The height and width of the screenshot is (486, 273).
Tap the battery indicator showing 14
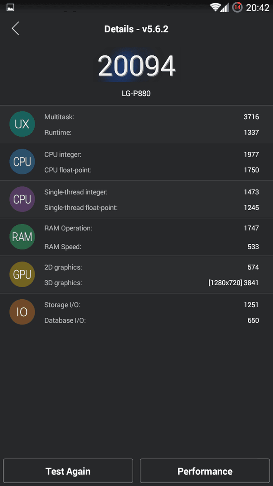pyautogui.click(x=238, y=8)
